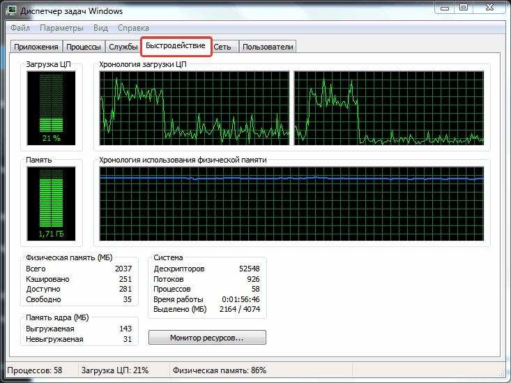Click the Кэшировано value 251
This screenshot has height=383, width=511.
pyautogui.click(x=125, y=279)
